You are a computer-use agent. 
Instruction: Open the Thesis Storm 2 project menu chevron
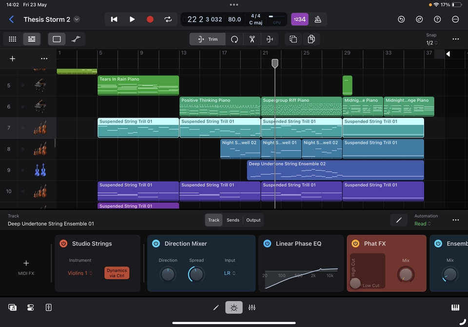(x=77, y=20)
